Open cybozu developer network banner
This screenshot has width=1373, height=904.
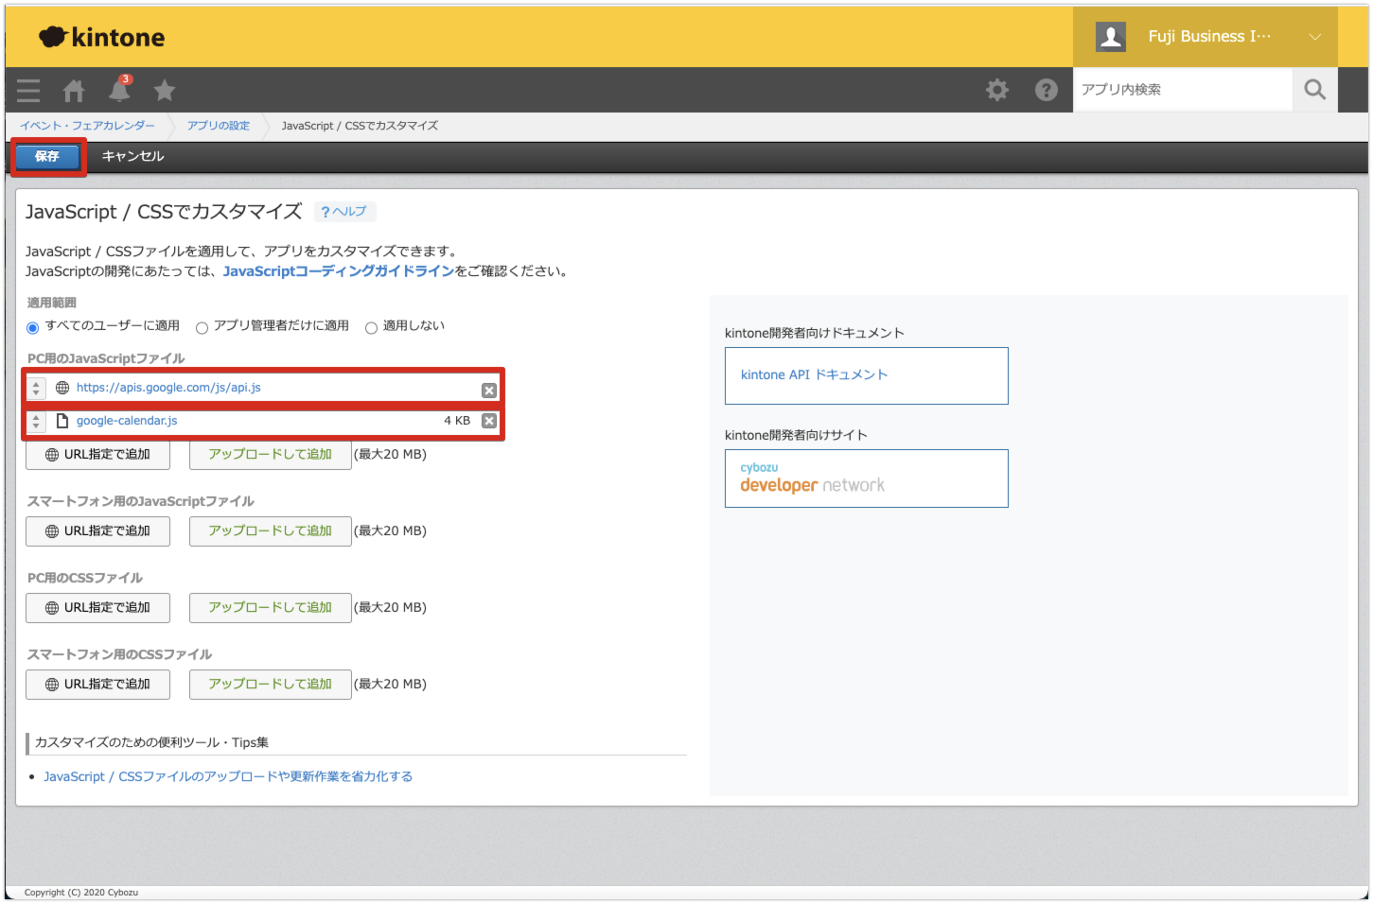(x=867, y=478)
